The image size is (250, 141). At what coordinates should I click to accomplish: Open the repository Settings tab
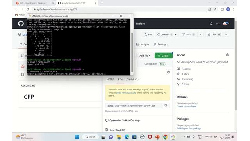[x=160, y=44]
